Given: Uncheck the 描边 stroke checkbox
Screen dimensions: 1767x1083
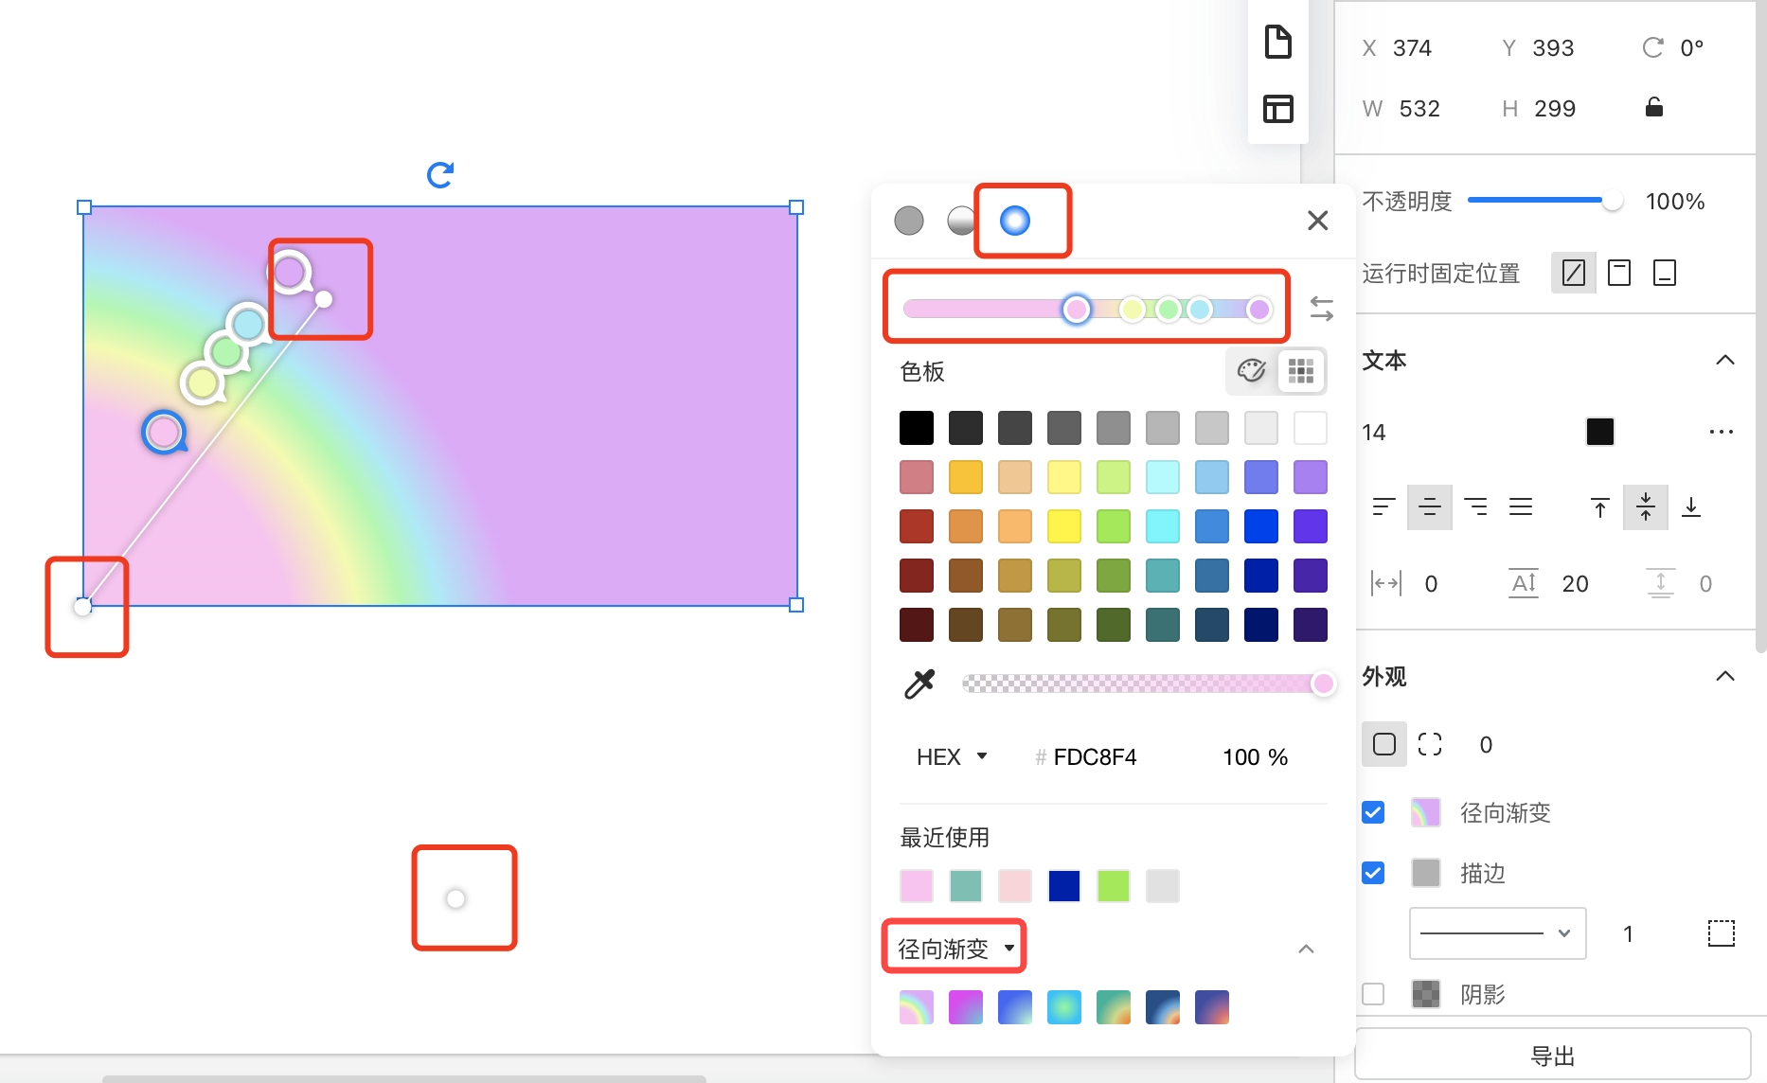Looking at the screenshot, I should click(x=1373, y=873).
